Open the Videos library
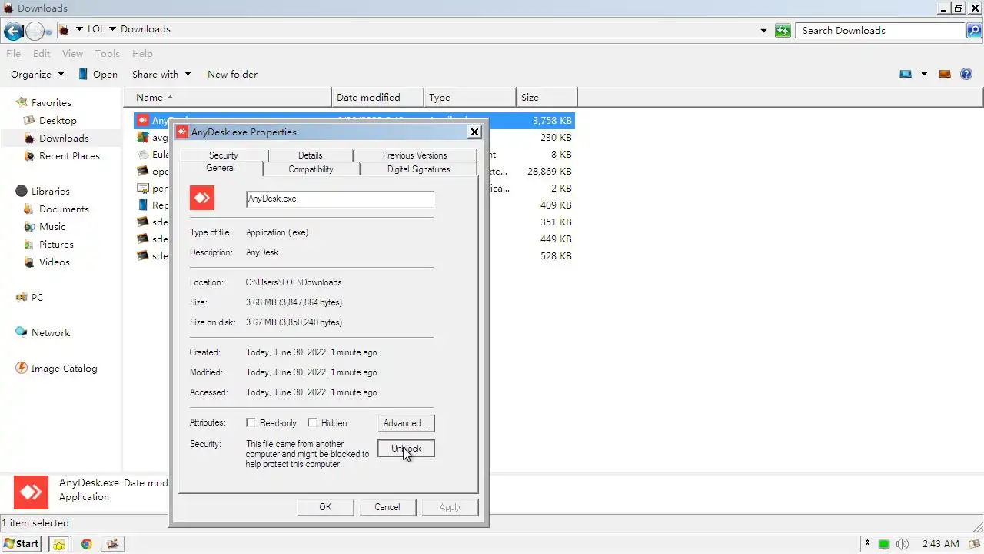This screenshot has height=554, width=984. pyautogui.click(x=54, y=262)
